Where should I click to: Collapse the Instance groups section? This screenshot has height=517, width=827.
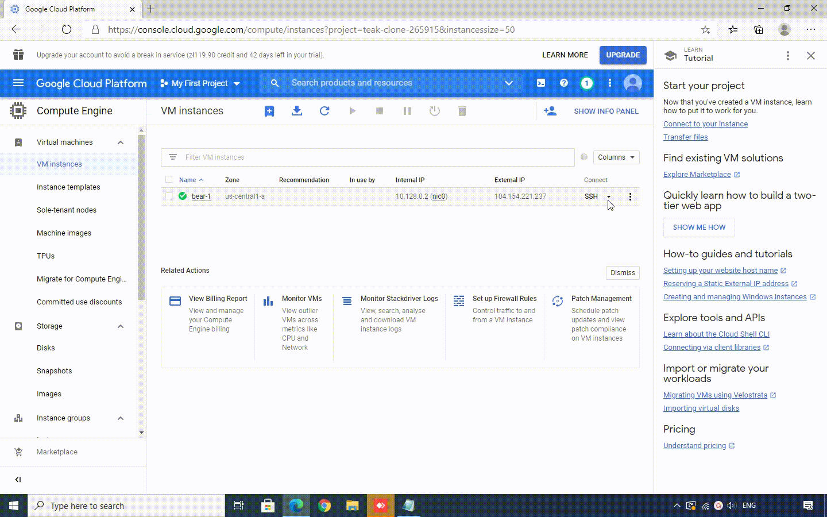tap(121, 418)
